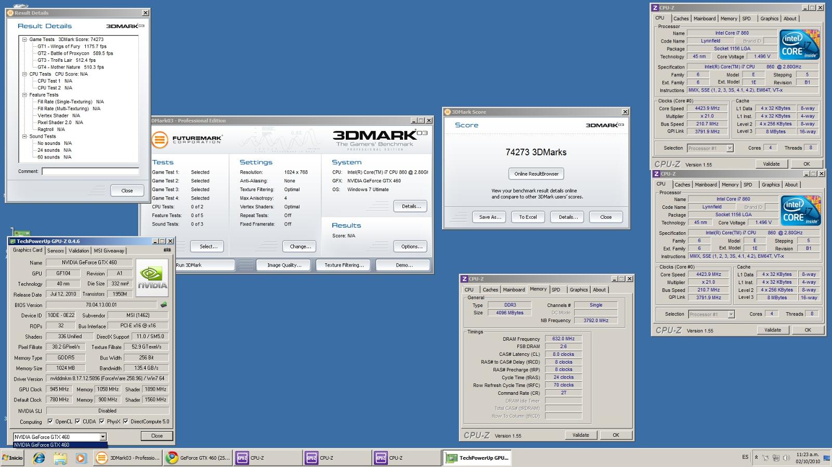Viewport: 832px width, 467px height.
Task: Switch to Caches tab in top CPU-Z window
Action: [681, 19]
